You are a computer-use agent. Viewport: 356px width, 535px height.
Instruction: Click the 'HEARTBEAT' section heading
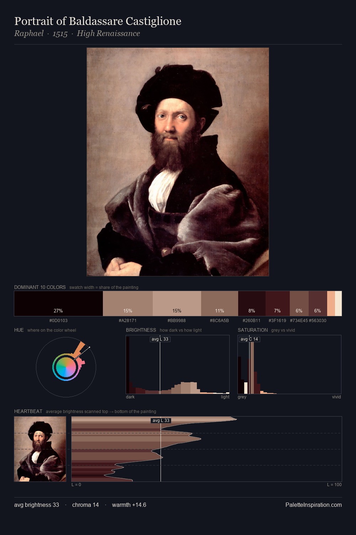(x=28, y=411)
